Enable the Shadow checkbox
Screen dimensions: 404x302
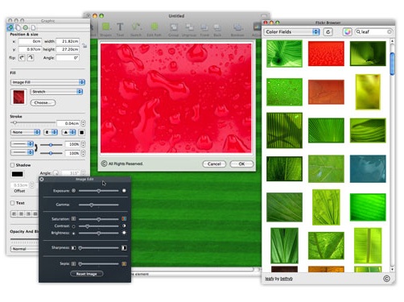tap(12, 165)
